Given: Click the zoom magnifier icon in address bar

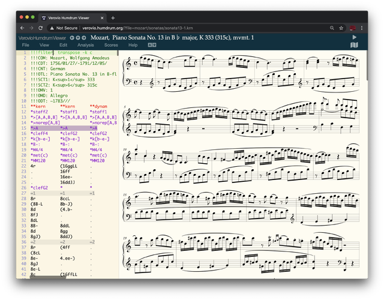Looking at the screenshot, I should tap(331, 28).
